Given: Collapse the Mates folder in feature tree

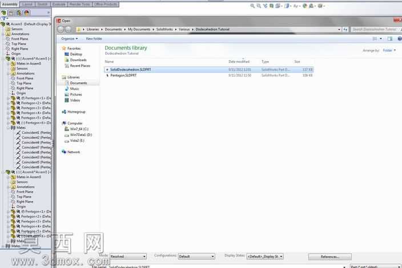Looking at the screenshot, I should (9, 128).
